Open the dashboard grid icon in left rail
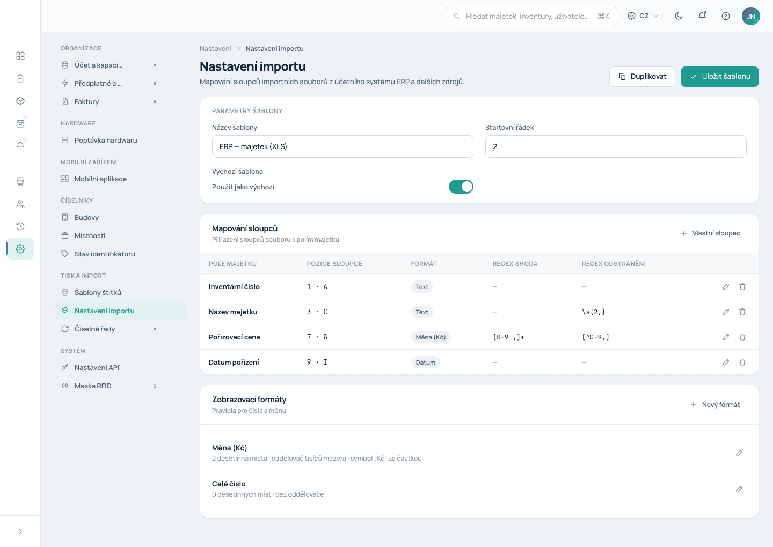 (20, 56)
